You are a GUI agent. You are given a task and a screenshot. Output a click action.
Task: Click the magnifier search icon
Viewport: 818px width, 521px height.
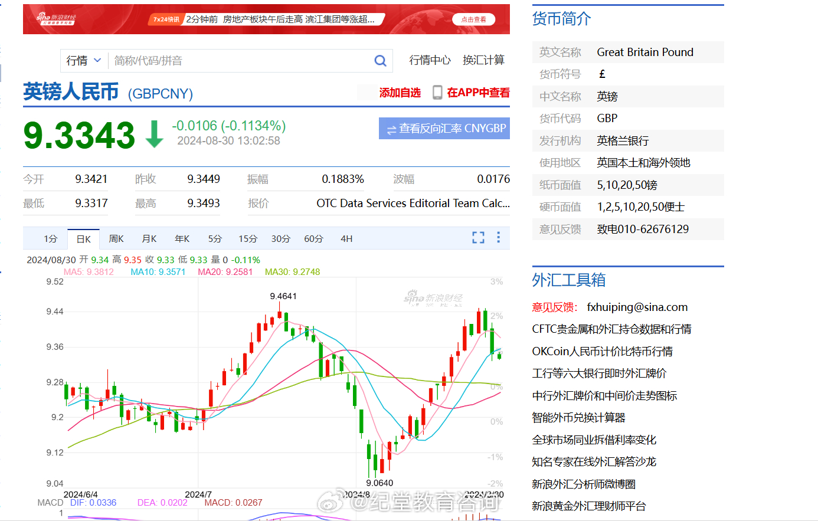(x=381, y=60)
